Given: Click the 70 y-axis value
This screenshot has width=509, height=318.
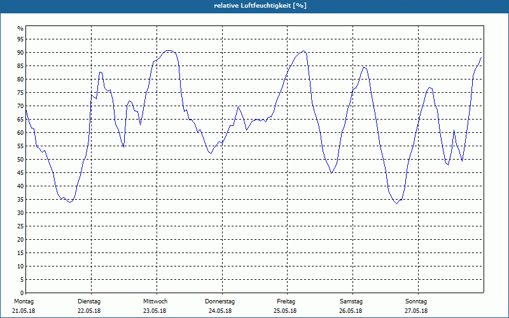Looking at the screenshot, I should point(20,106).
